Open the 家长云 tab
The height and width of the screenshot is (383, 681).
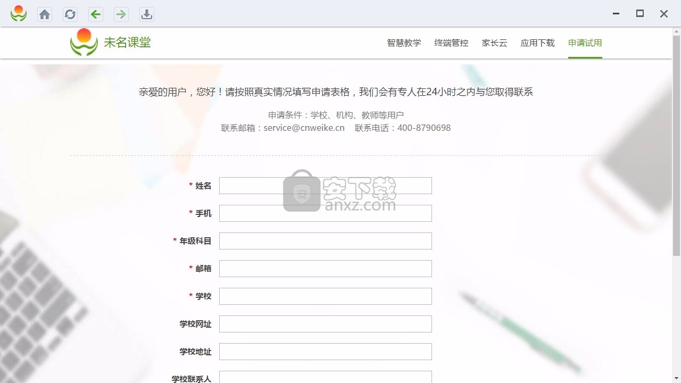pyautogui.click(x=494, y=43)
